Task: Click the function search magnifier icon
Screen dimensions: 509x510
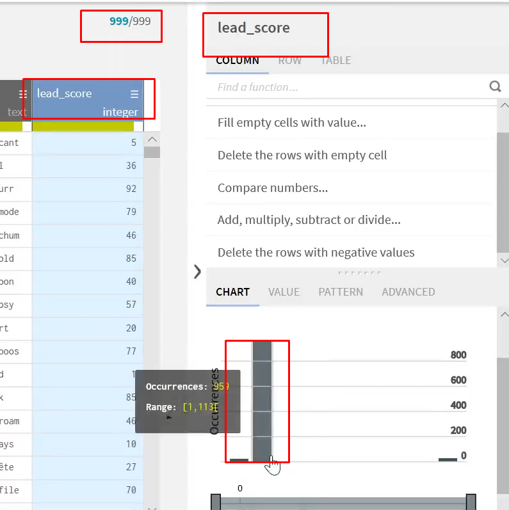Action: pyautogui.click(x=495, y=86)
